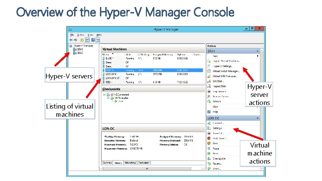Sort by the State column header

pyautogui.click(x=131, y=55)
